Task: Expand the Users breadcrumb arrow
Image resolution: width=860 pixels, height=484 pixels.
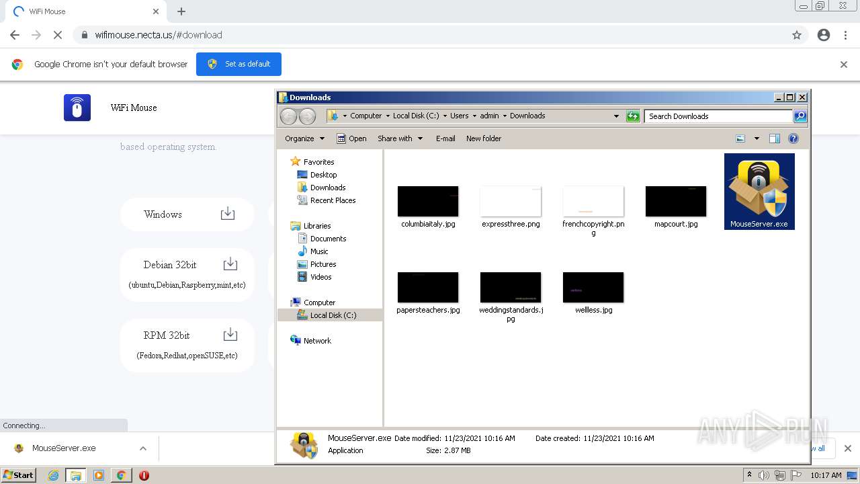Action: tap(474, 116)
